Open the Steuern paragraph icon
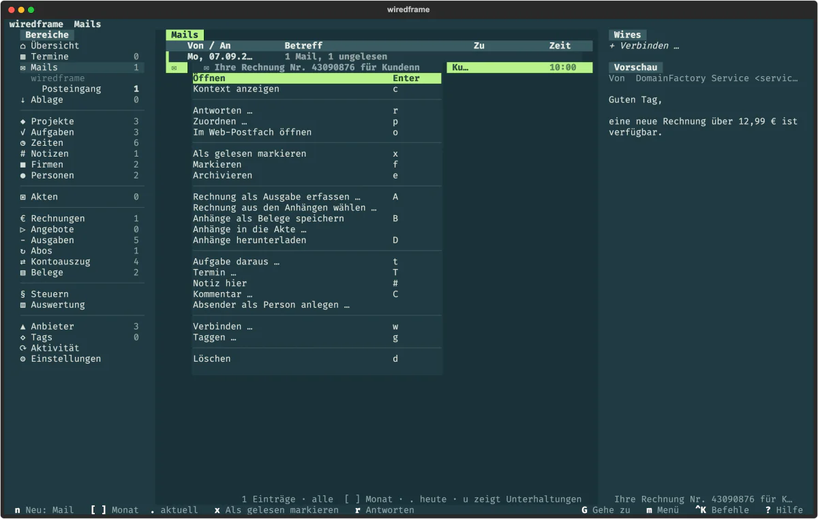This screenshot has height=519, width=818. point(22,294)
